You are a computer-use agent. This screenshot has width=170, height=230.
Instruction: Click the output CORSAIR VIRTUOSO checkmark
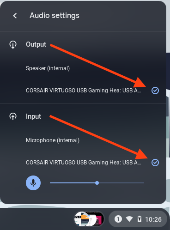155,91
